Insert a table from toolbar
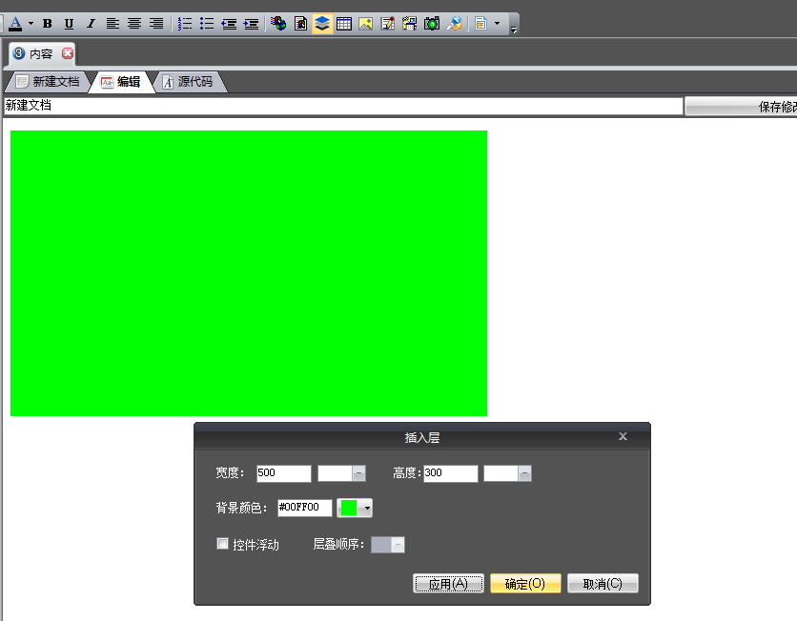Viewport: 797px width, 621px height. pyautogui.click(x=344, y=24)
